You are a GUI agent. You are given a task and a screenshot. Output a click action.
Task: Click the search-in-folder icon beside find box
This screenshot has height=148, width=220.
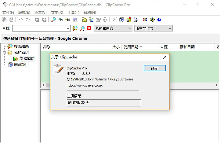[75, 28]
